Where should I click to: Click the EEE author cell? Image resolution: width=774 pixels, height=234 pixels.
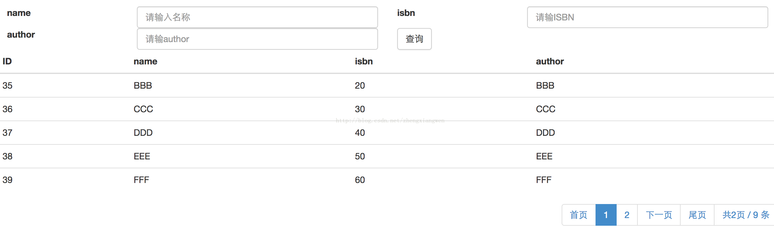click(544, 156)
